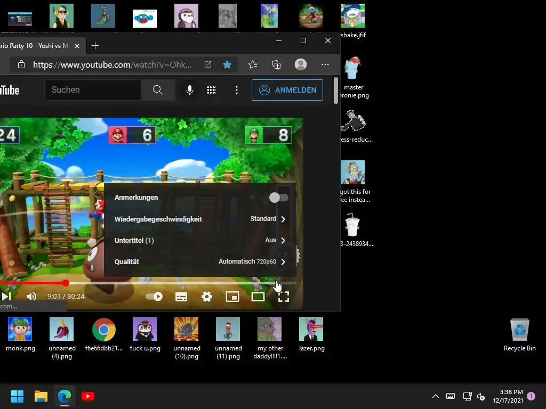Select the Mario Party 10 tab
Screen dimensions: 546x409
click(x=35, y=46)
